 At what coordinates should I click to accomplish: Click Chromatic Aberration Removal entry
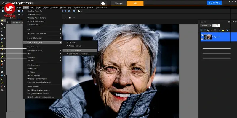pos(42,82)
